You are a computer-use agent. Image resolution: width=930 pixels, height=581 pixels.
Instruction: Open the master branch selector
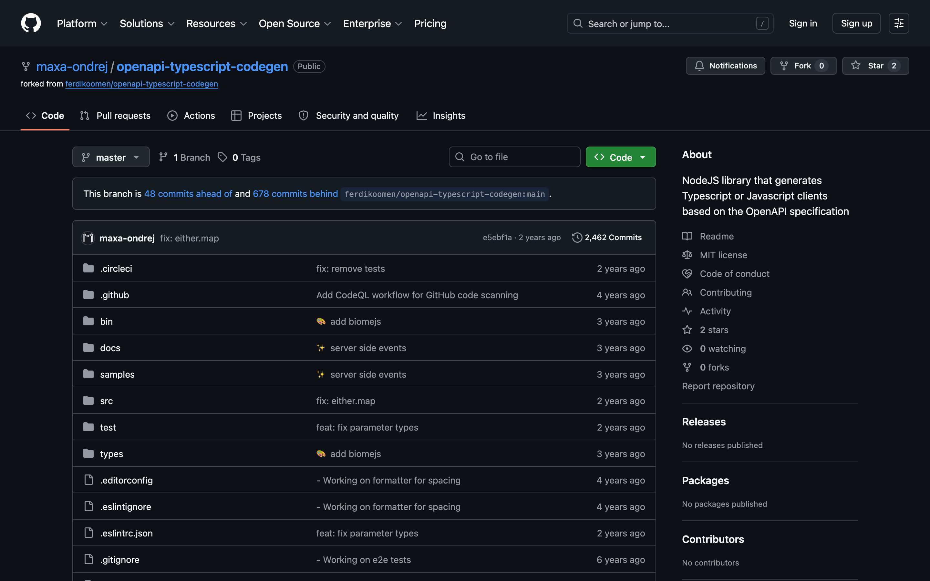tap(111, 157)
